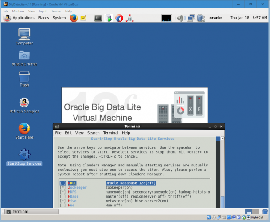Launch Firefox from the top panel
Screen dimensions: 270x222
(74, 18)
